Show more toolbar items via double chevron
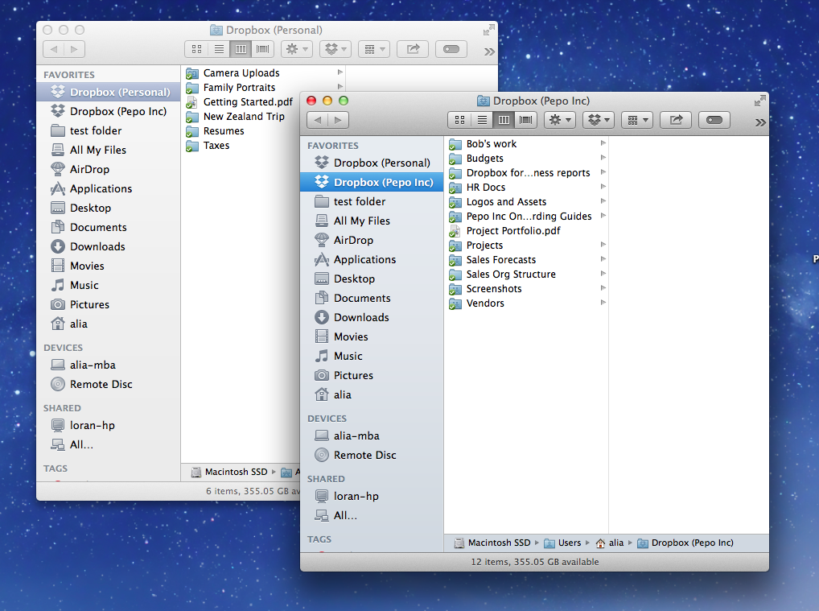Screen dimensions: 819x611 760,122
